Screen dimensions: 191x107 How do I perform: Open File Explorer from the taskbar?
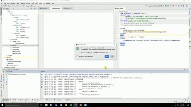[x=47, y=105]
